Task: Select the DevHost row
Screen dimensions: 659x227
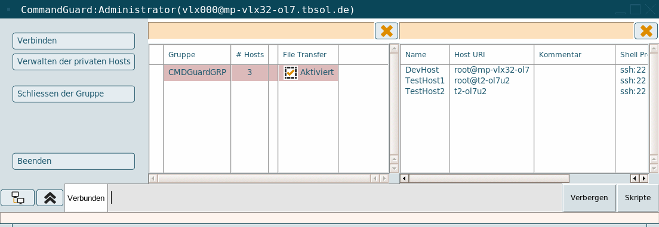Action: [525, 70]
